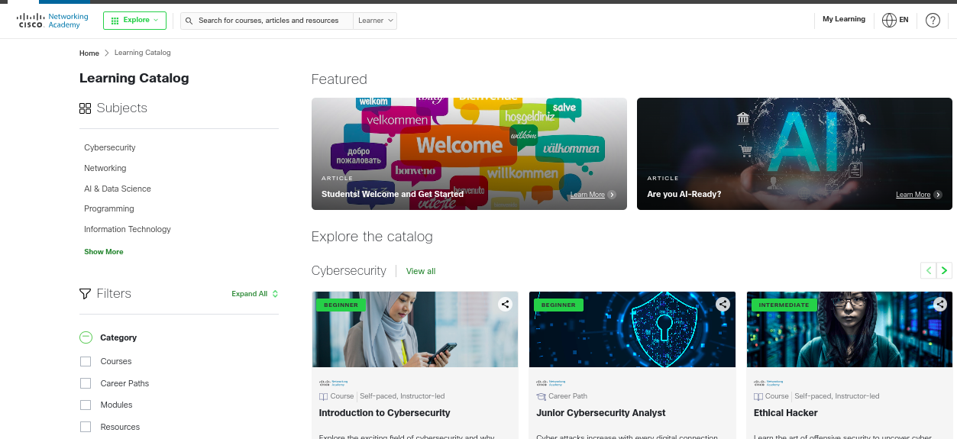Viewport: 957px width, 439px height.
Task: Expand all filters
Action: click(x=255, y=294)
